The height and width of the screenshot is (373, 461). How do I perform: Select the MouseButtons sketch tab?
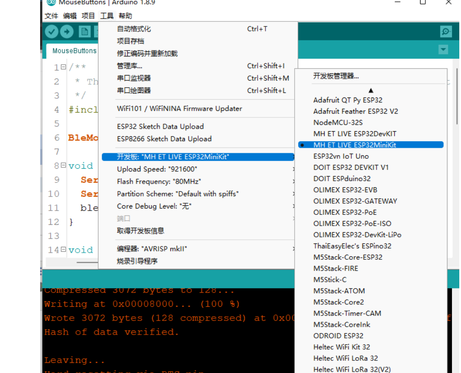click(75, 51)
